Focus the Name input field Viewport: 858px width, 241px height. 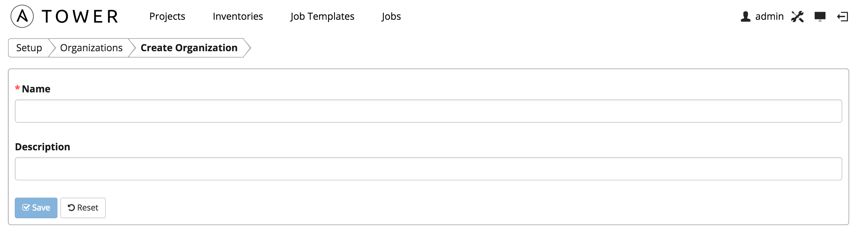click(x=428, y=111)
